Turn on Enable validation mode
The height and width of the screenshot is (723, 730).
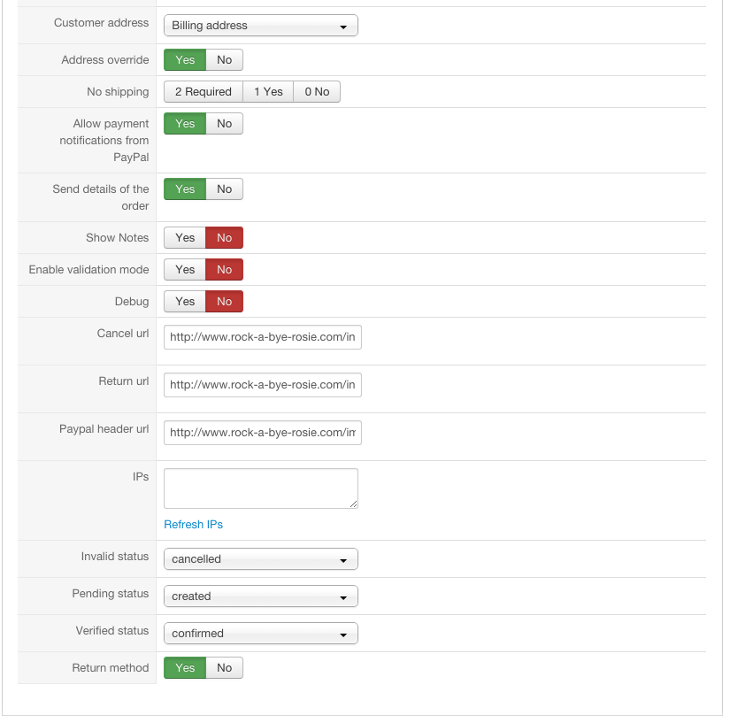point(185,270)
